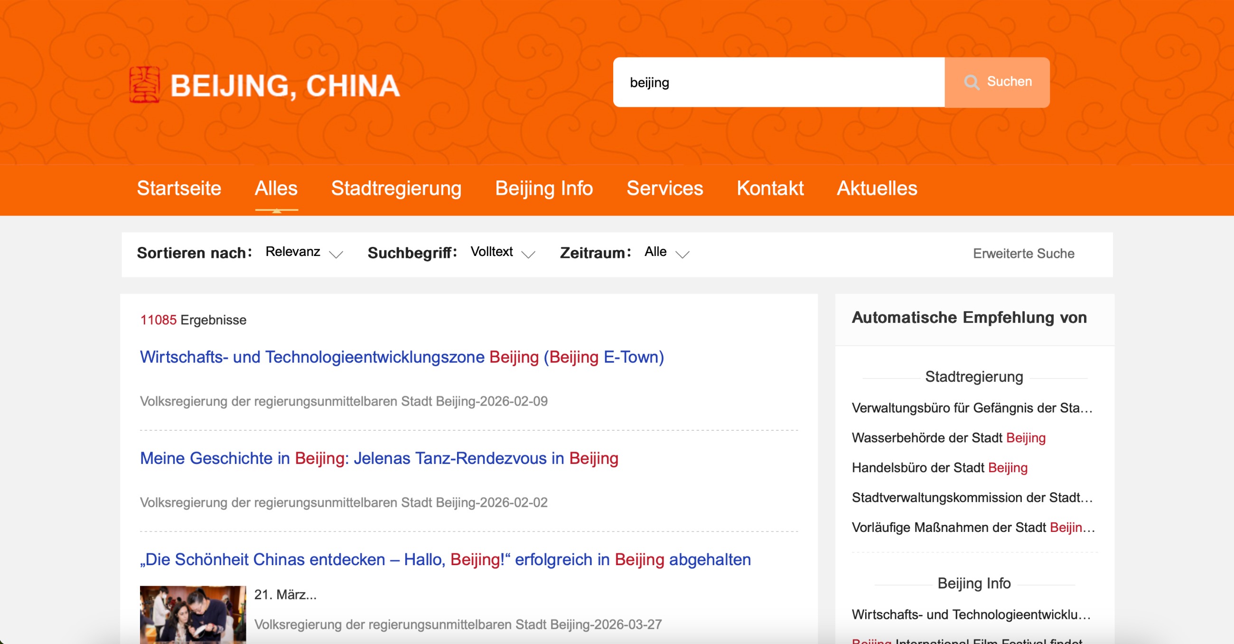The width and height of the screenshot is (1234, 644).
Task: Open the Aktuelles section
Action: click(x=877, y=189)
